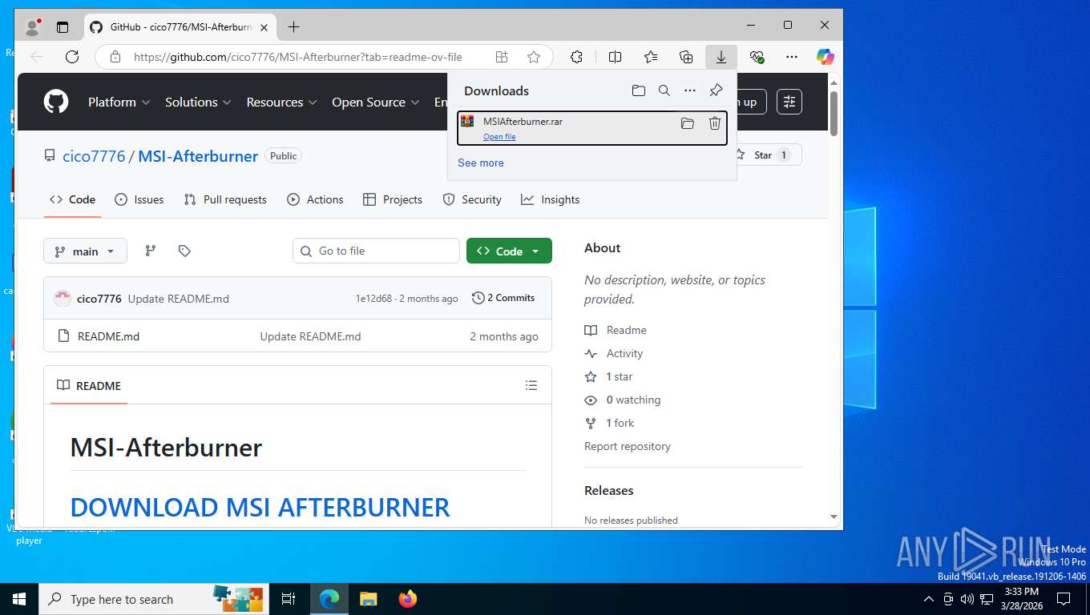This screenshot has width=1090, height=615.
Task: Open the green Code dropdown button
Action: 509,251
